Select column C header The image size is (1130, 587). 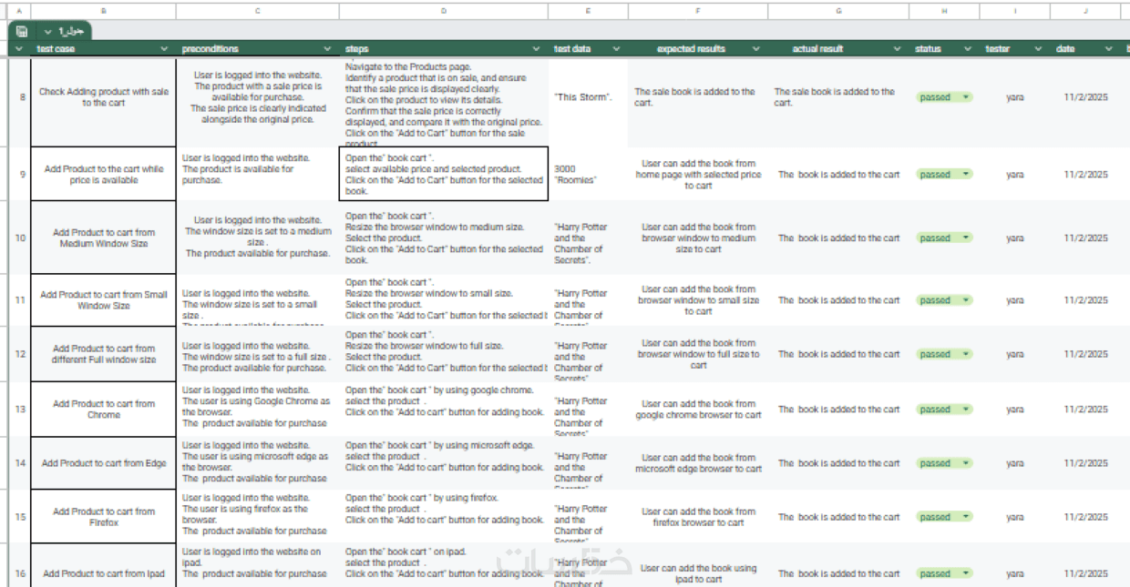pos(258,11)
